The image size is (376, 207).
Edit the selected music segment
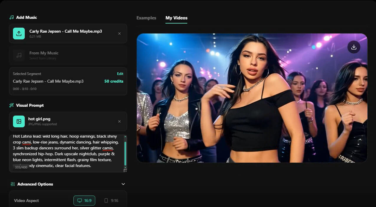(x=120, y=74)
